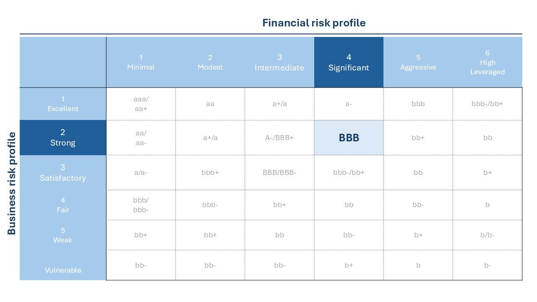Click the 3 Satisfactory row header
Screen dimensions: 537x302
63,173
